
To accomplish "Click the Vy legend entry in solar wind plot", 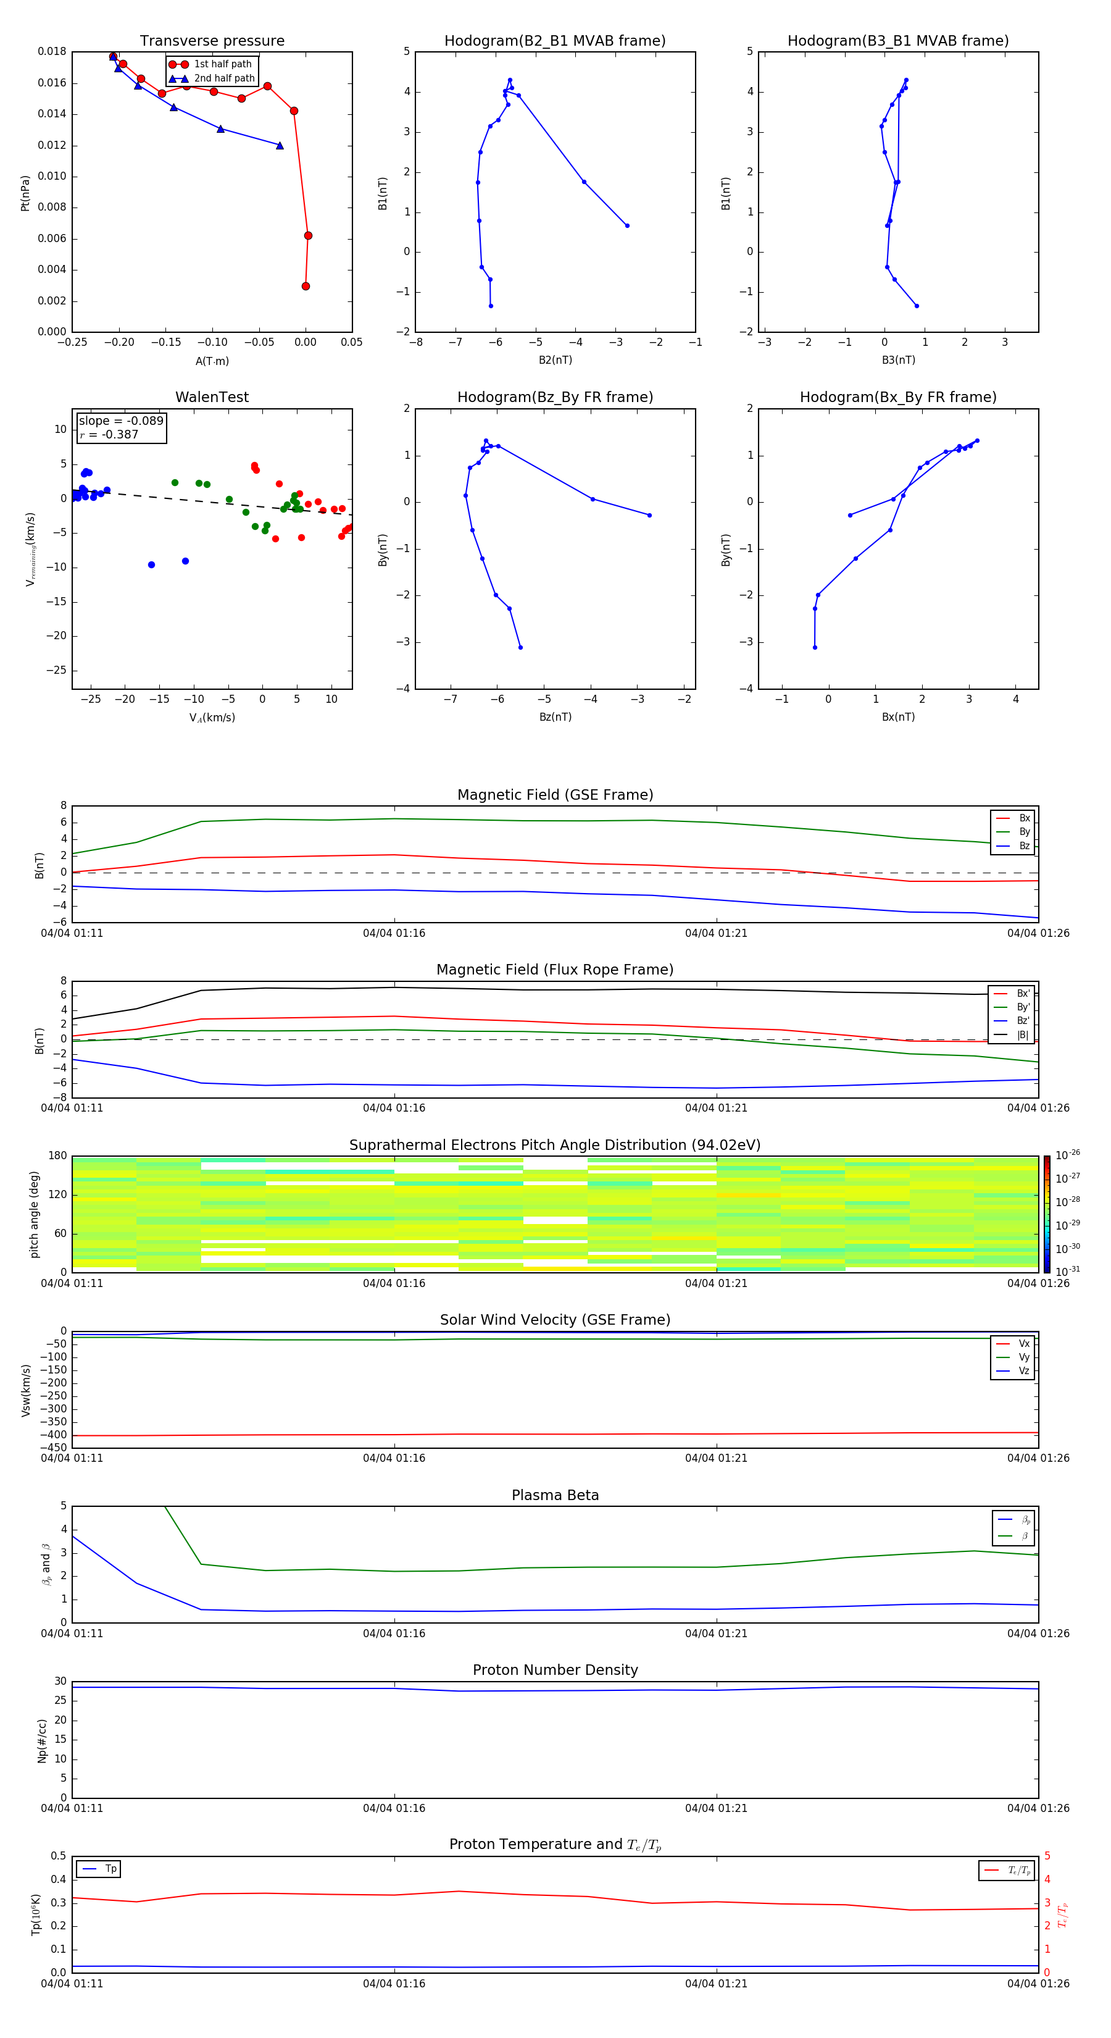I will tap(1013, 1357).
